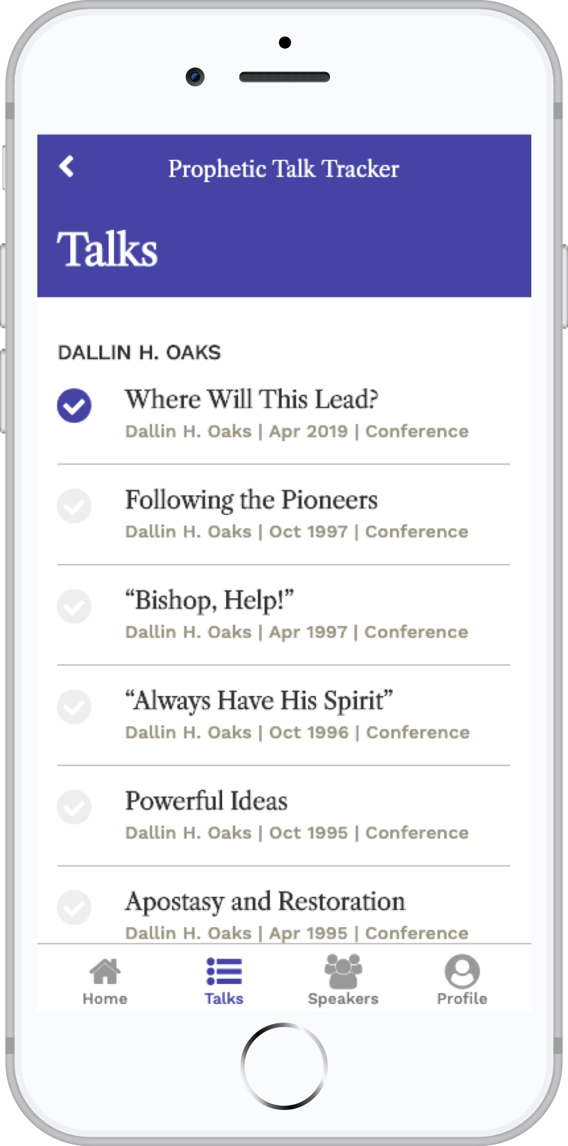Image resolution: width=568 pixels, height=1146 pixels.
Task: Open the "Powerful Ideas" talk title
Action: coord(207,801)
